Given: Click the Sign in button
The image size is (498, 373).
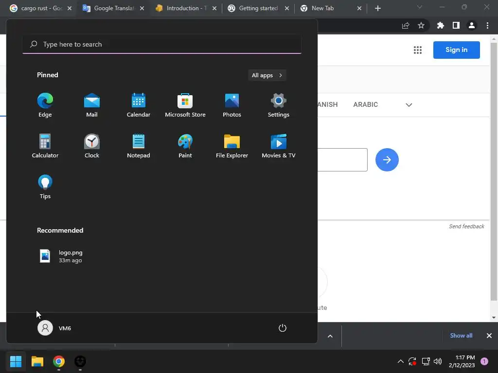Looking at the screenshot, I should tap(456, 50).
